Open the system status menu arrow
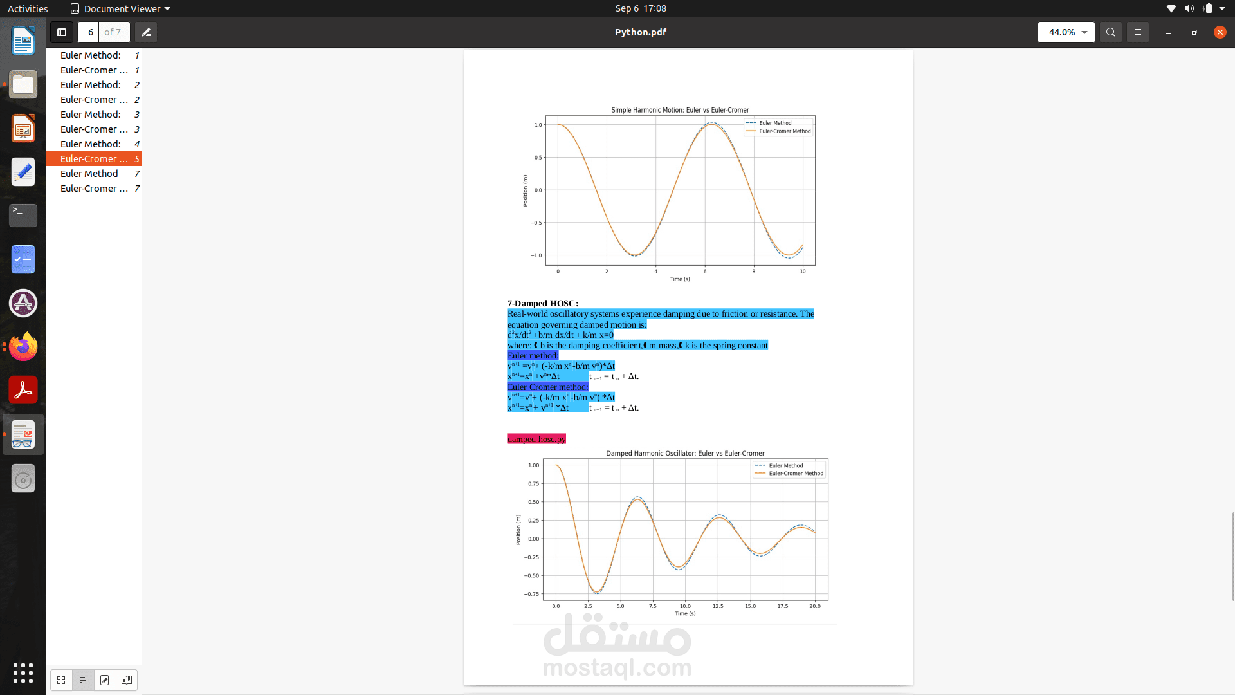Screen dimensions: 1235x695 (1222, 8)
